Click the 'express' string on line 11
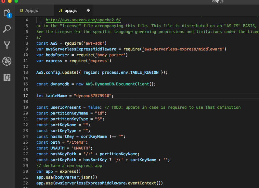 [x=98, y=61]
